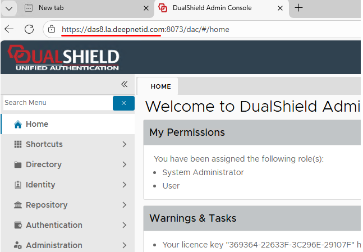Click the Administration gears icon
Viewport: 363px width, 252px height.
click(17, 245)
